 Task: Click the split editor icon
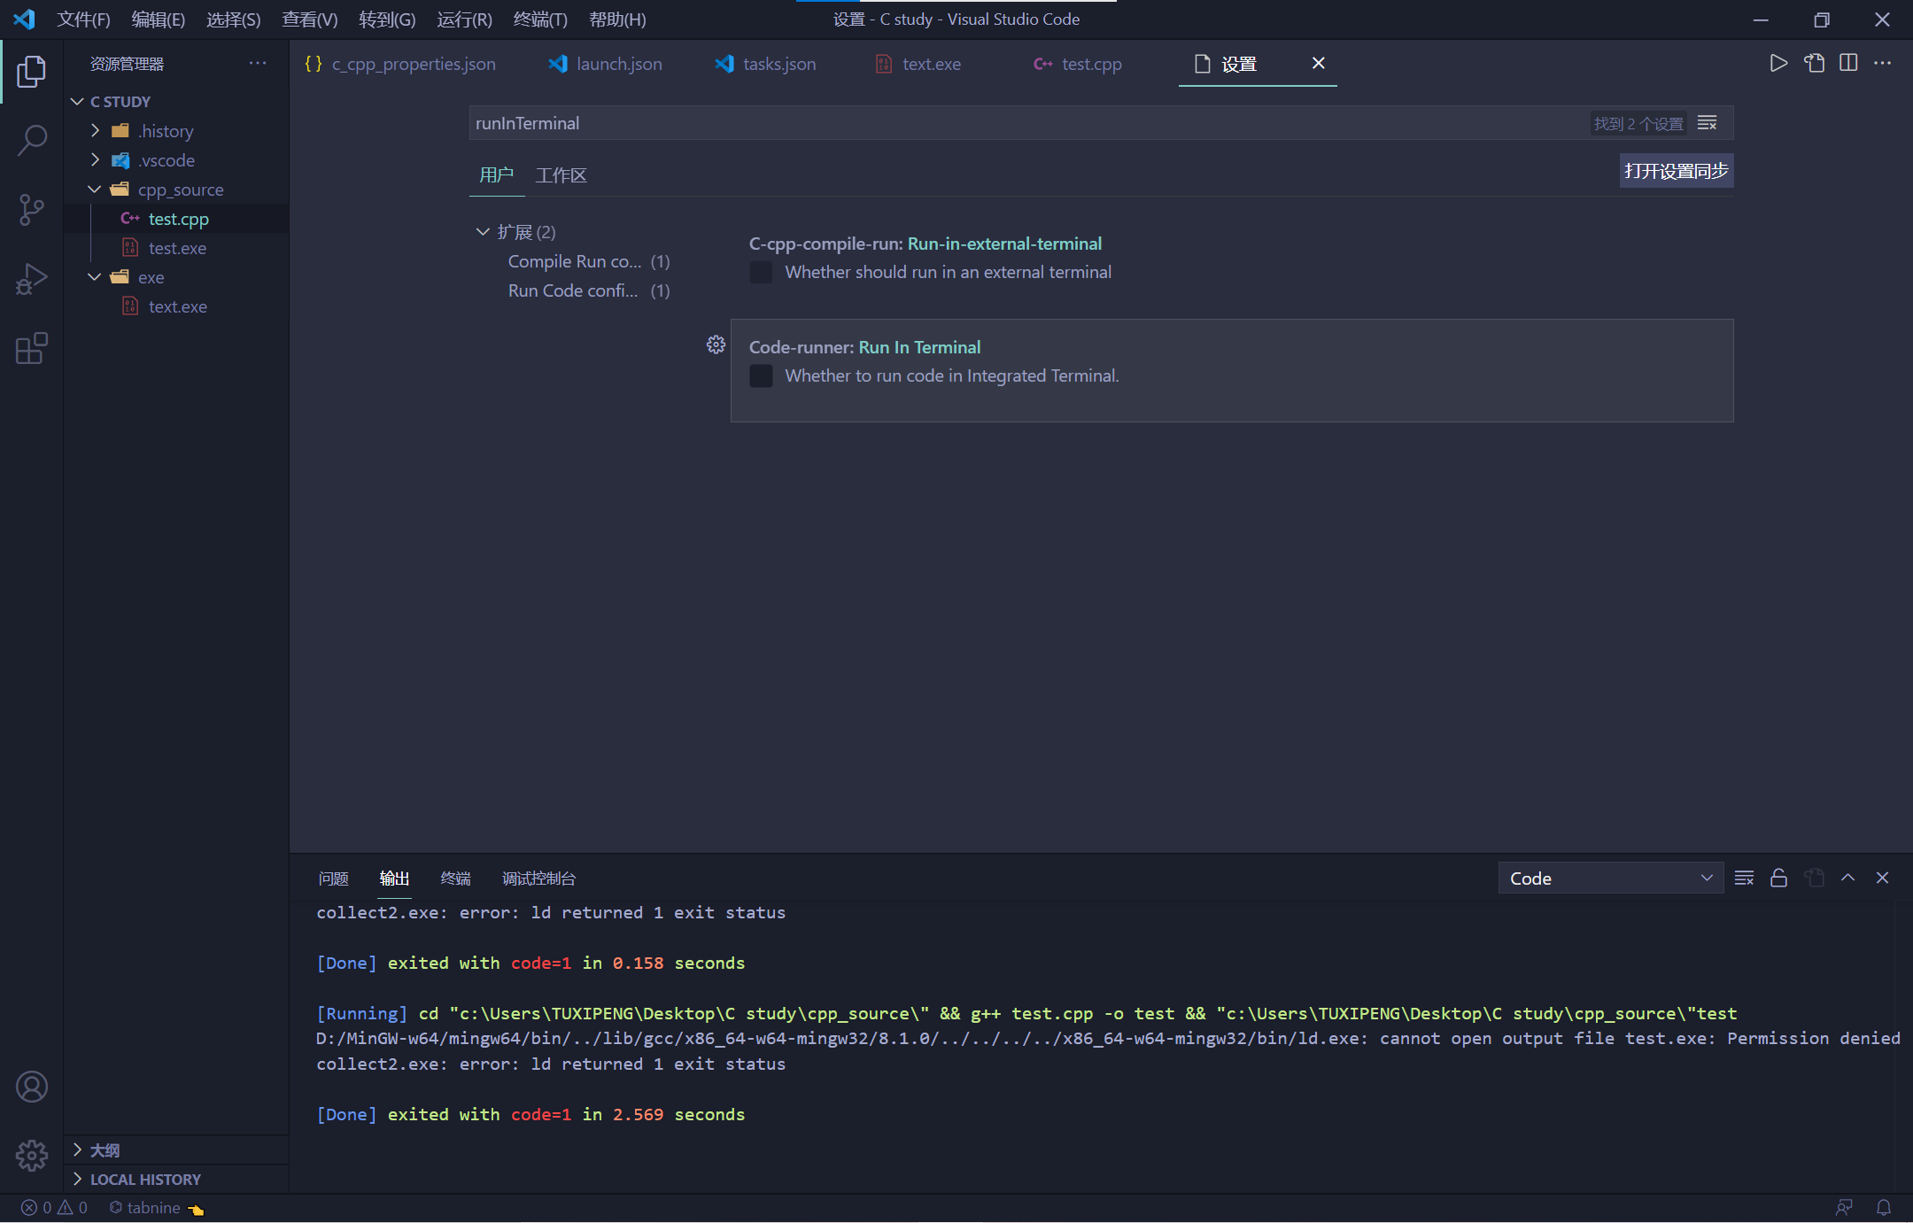1848,63
